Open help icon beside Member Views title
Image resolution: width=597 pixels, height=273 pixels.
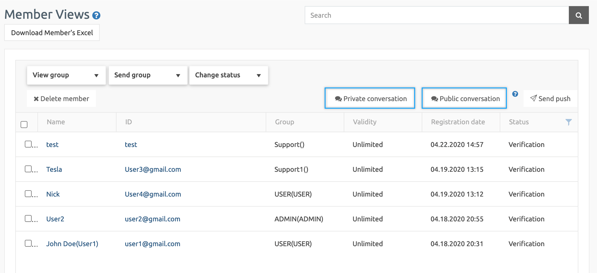pos(96,15)
